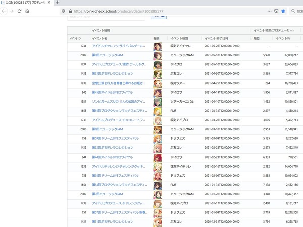Save page with the Pocket icon
The image size is (303, 227).
(x=276, y=11)
